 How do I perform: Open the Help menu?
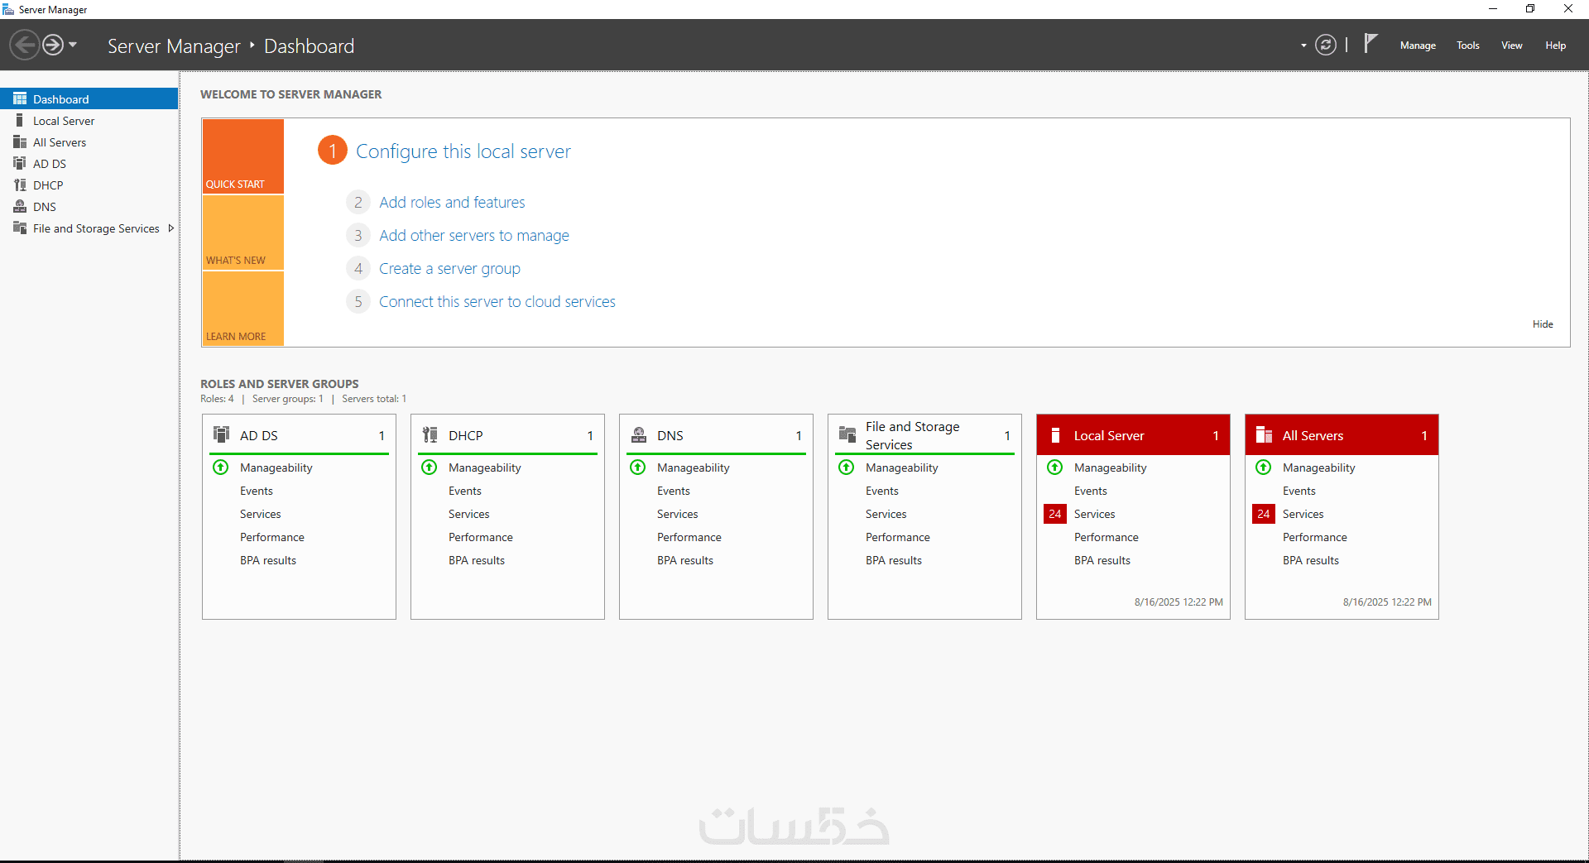tap(1555, 46)
